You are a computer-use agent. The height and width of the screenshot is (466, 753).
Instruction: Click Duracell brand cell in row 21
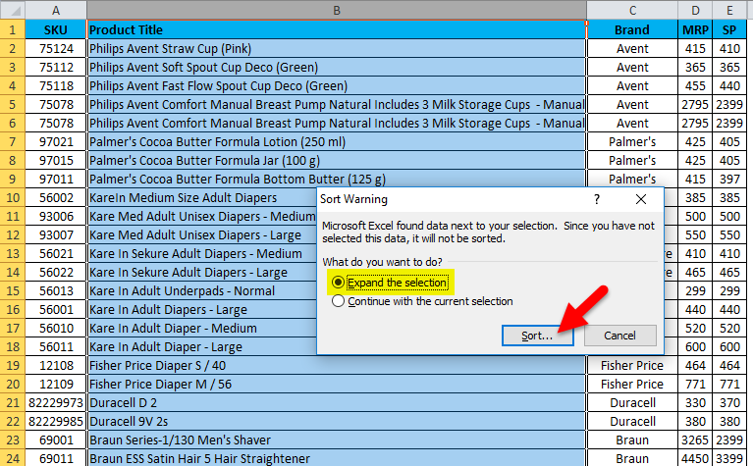[x=632, y=402]
